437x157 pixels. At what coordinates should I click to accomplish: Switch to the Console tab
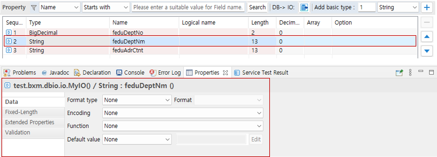(x=130, y=73)
